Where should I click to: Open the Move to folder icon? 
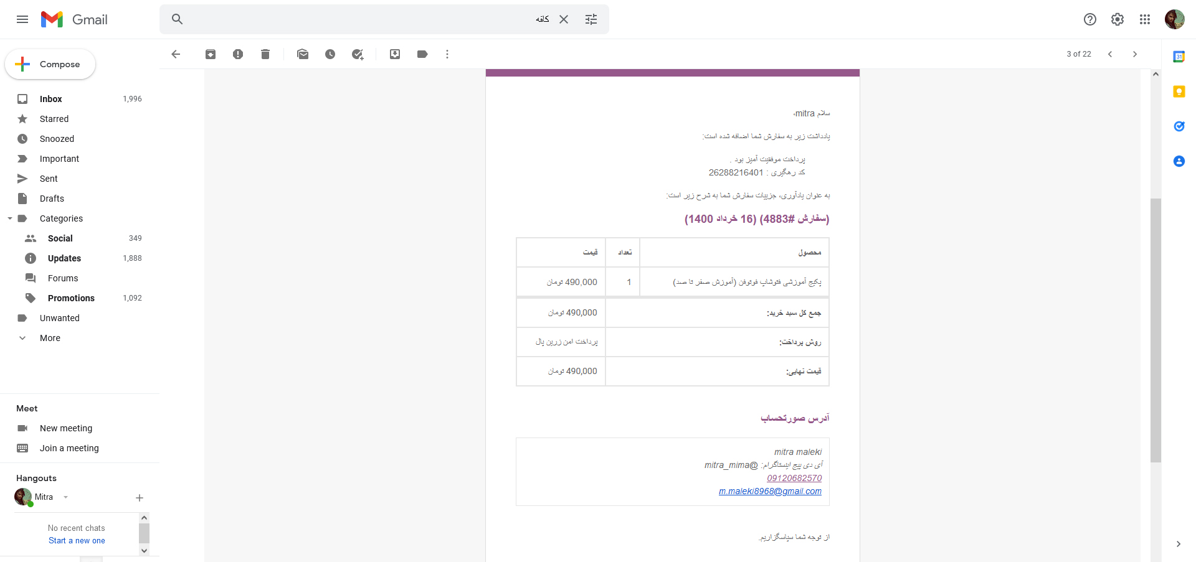(x=395, y=54)
